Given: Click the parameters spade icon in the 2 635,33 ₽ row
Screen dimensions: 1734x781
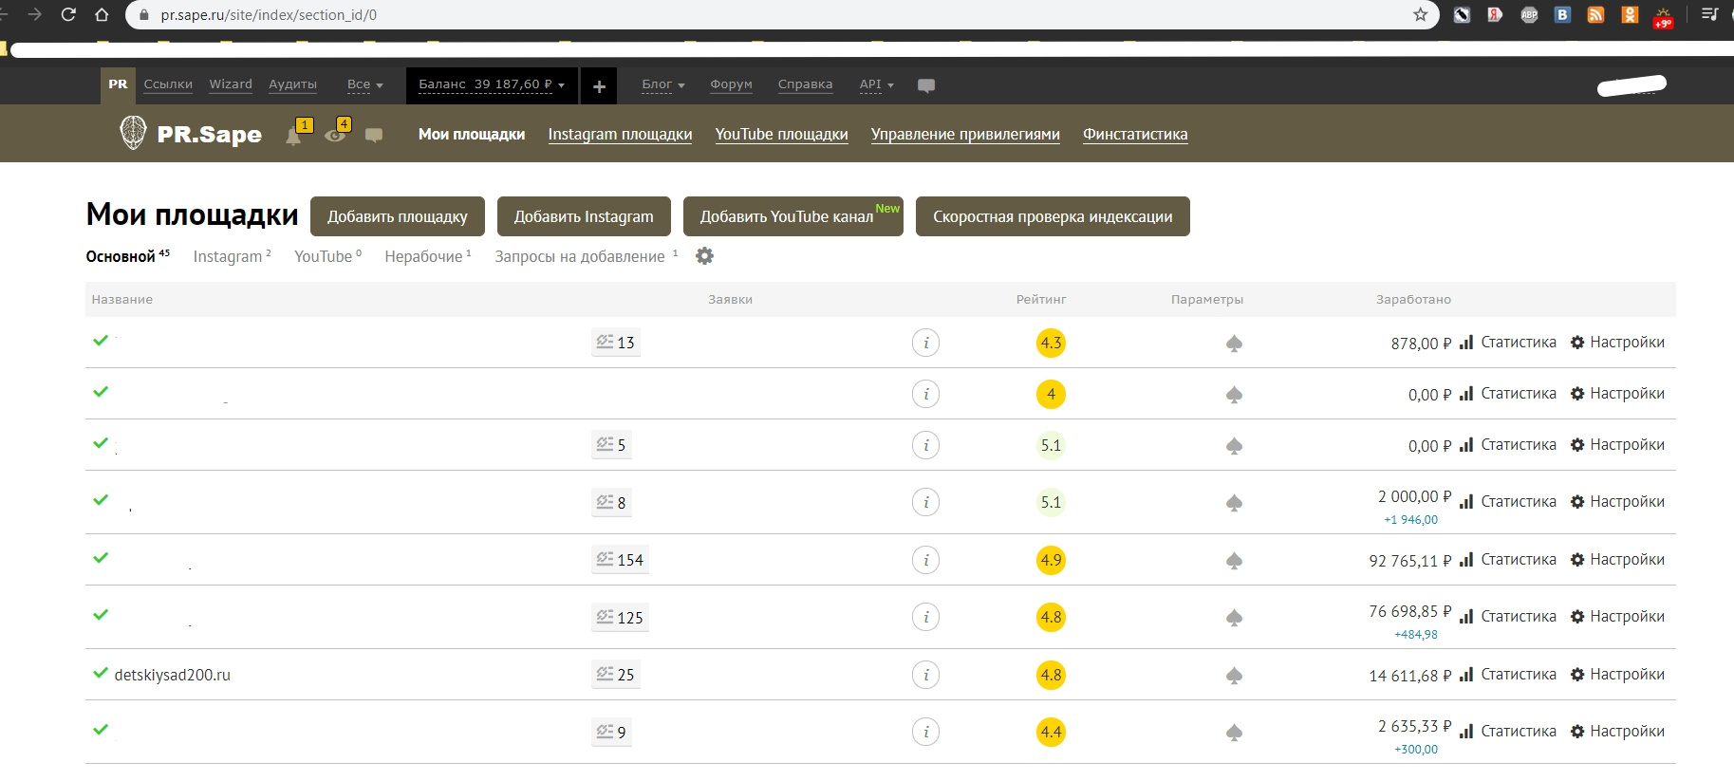Looking at the screenshot, I should tap(1234, 733).
